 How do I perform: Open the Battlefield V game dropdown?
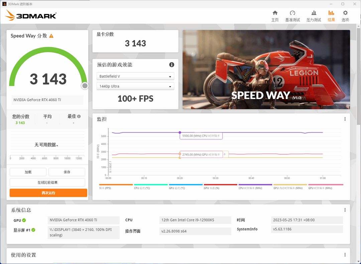pyautogui.click(x=135, y=76)
